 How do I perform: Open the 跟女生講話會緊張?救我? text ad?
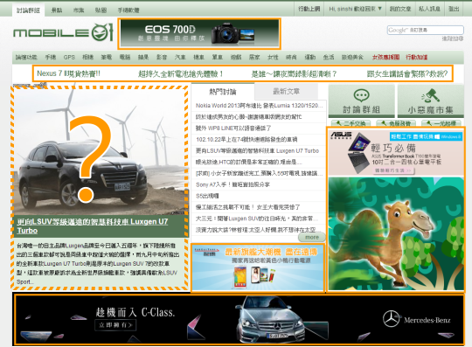point(407,73)
